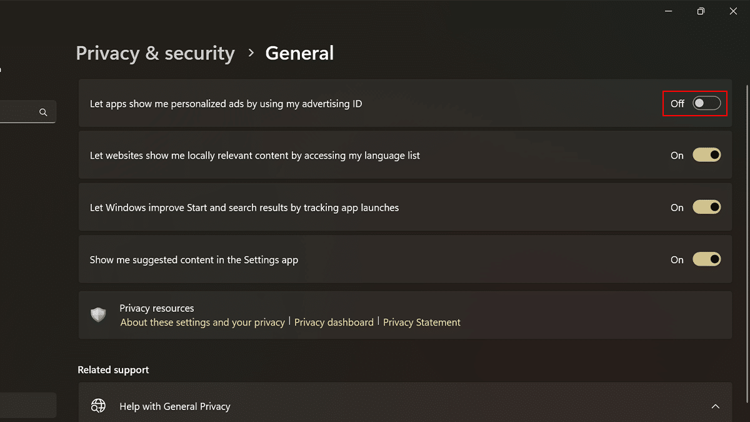The height and width of the screenshot is (422, 750).
Task: Click the globe icon beside Help with General Privacy
Action: pos(98,406)
